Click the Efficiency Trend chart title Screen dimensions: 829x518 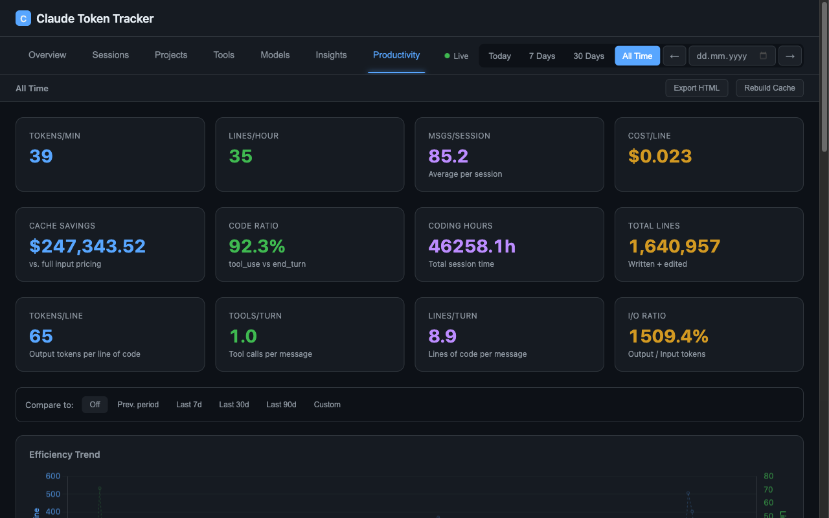coord(65,455)
